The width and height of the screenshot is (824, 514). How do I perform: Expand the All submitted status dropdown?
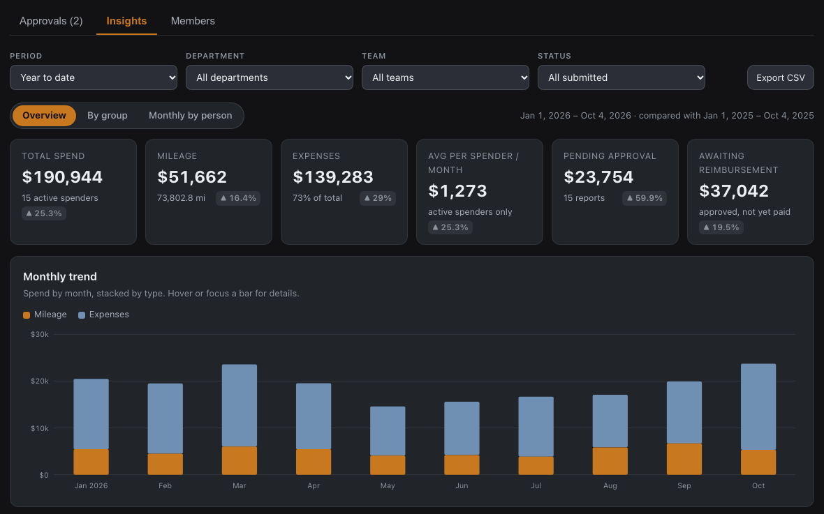click(621, 77)
